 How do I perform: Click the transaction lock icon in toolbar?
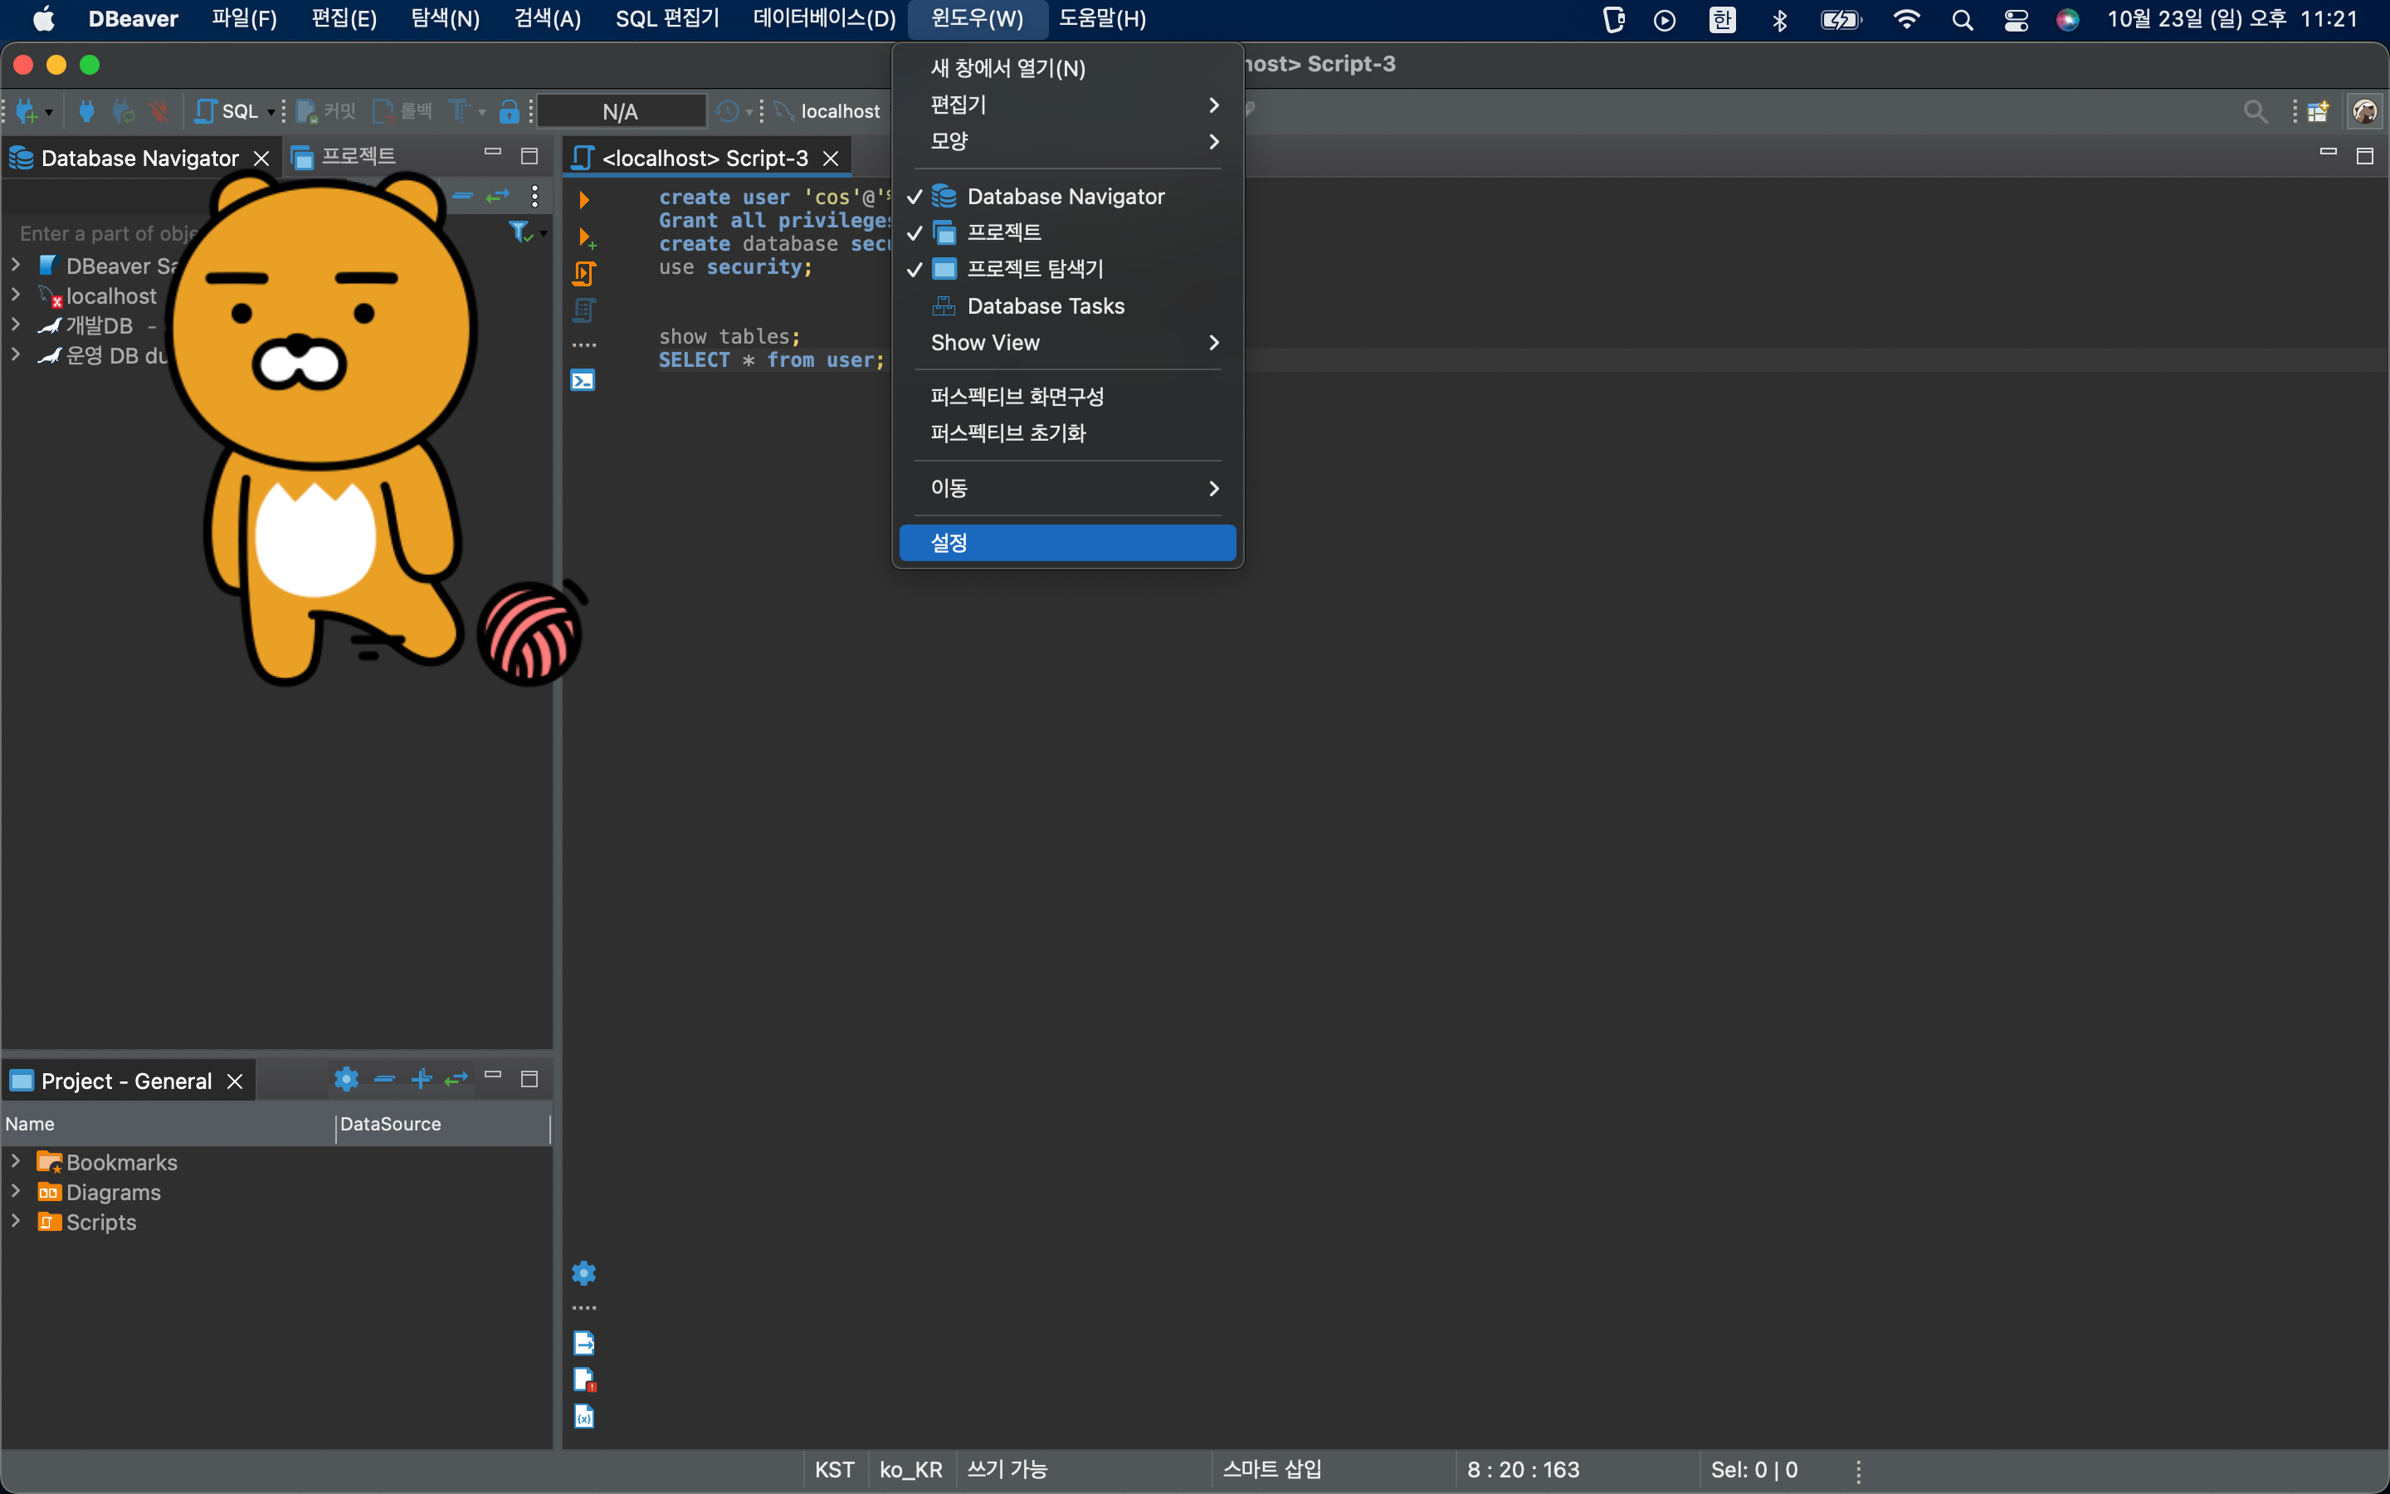point(509,110)
